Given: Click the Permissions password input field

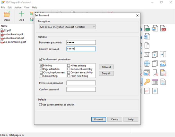Looking at the screenshot, I should 81,83.
